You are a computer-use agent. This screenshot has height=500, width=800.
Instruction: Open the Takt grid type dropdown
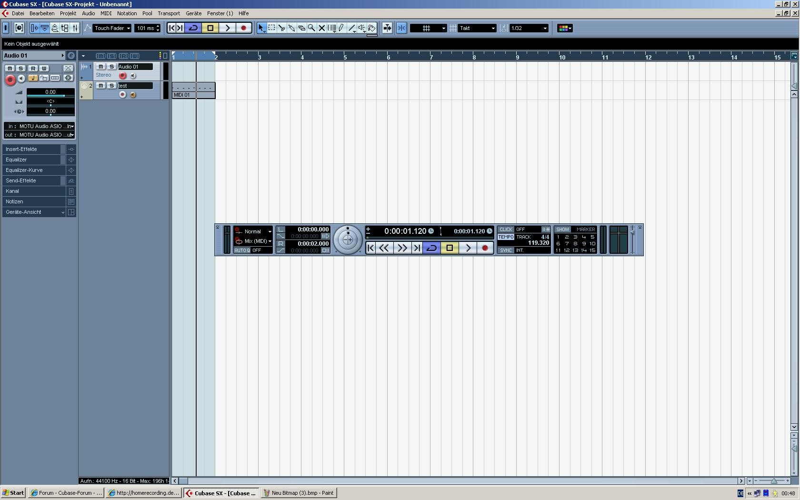[x=477, y=28]
